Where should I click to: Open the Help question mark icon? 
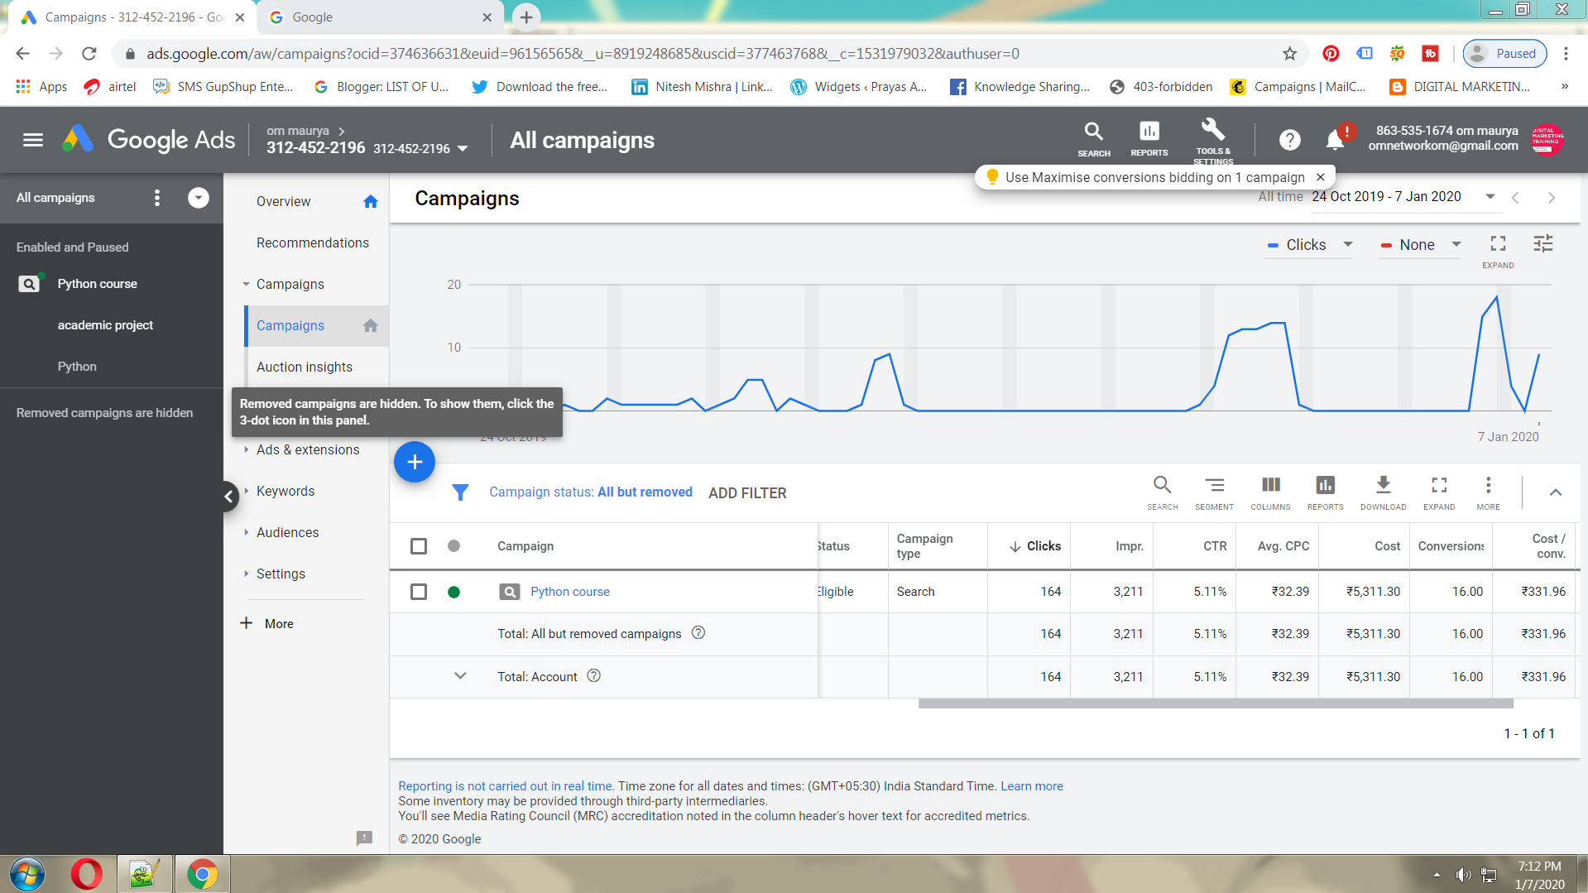click(1289, 140)
